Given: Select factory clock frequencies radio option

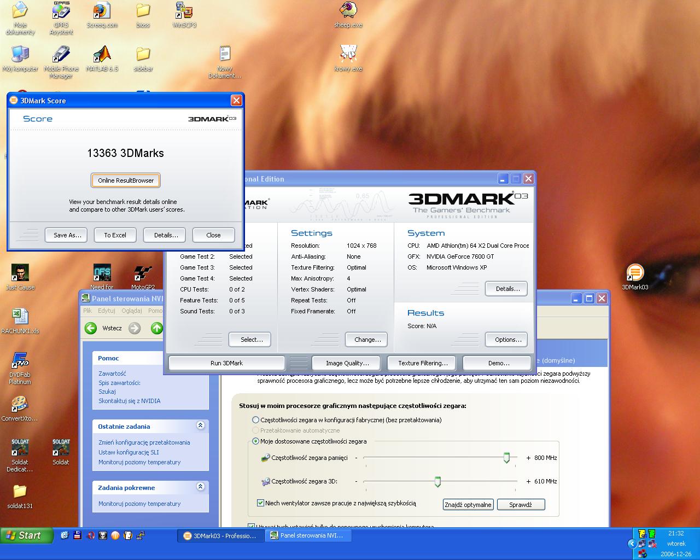Looking at the screenshot, I should [x=255, y=420].
